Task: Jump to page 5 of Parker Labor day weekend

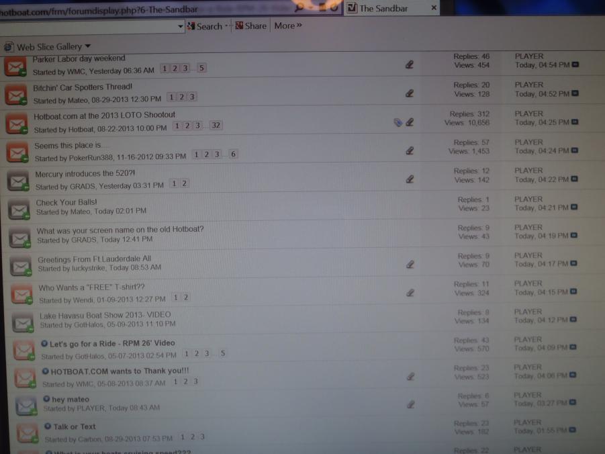Action: (x=201, y=69)
